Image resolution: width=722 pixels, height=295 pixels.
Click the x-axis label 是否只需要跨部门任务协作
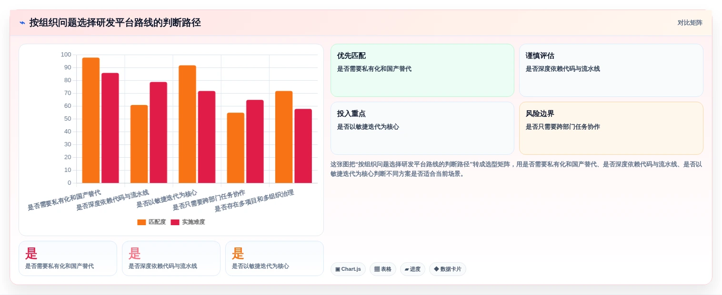(209, 200)
